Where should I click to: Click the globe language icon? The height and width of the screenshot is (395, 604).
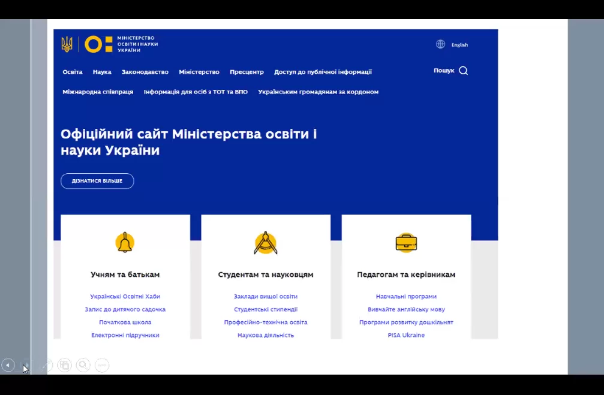pyautogui.click(x=441, y=44)
